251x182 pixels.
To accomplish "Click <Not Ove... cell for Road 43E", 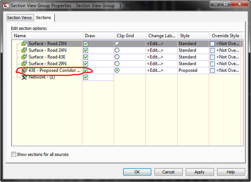I will tap(228, 57).
